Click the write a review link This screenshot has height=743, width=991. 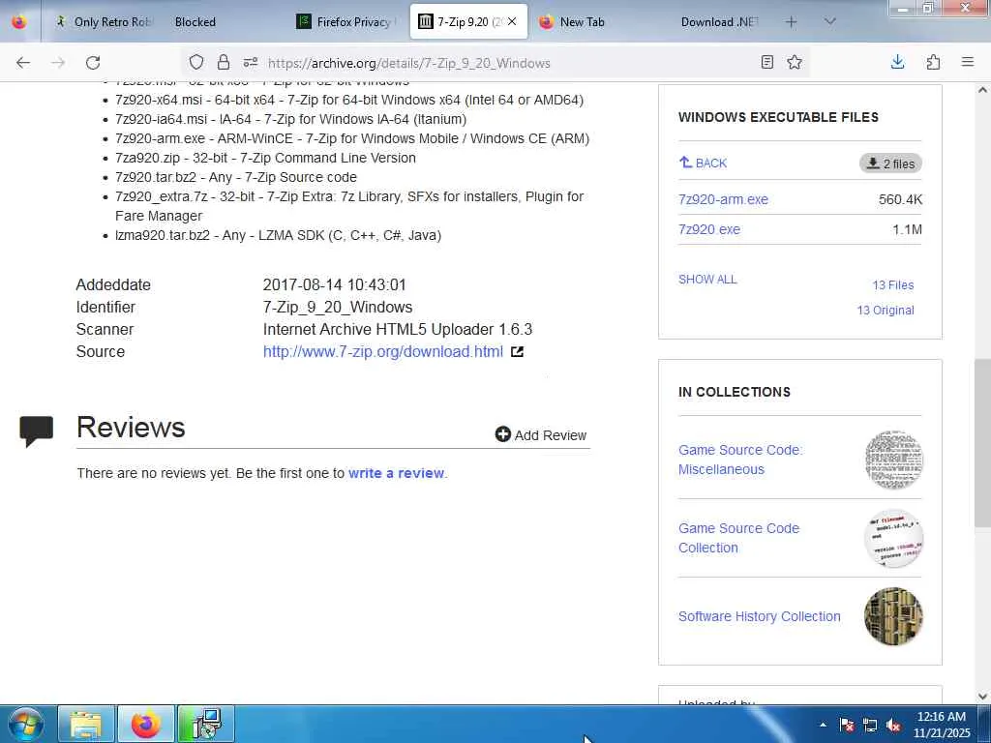[396, 473]
